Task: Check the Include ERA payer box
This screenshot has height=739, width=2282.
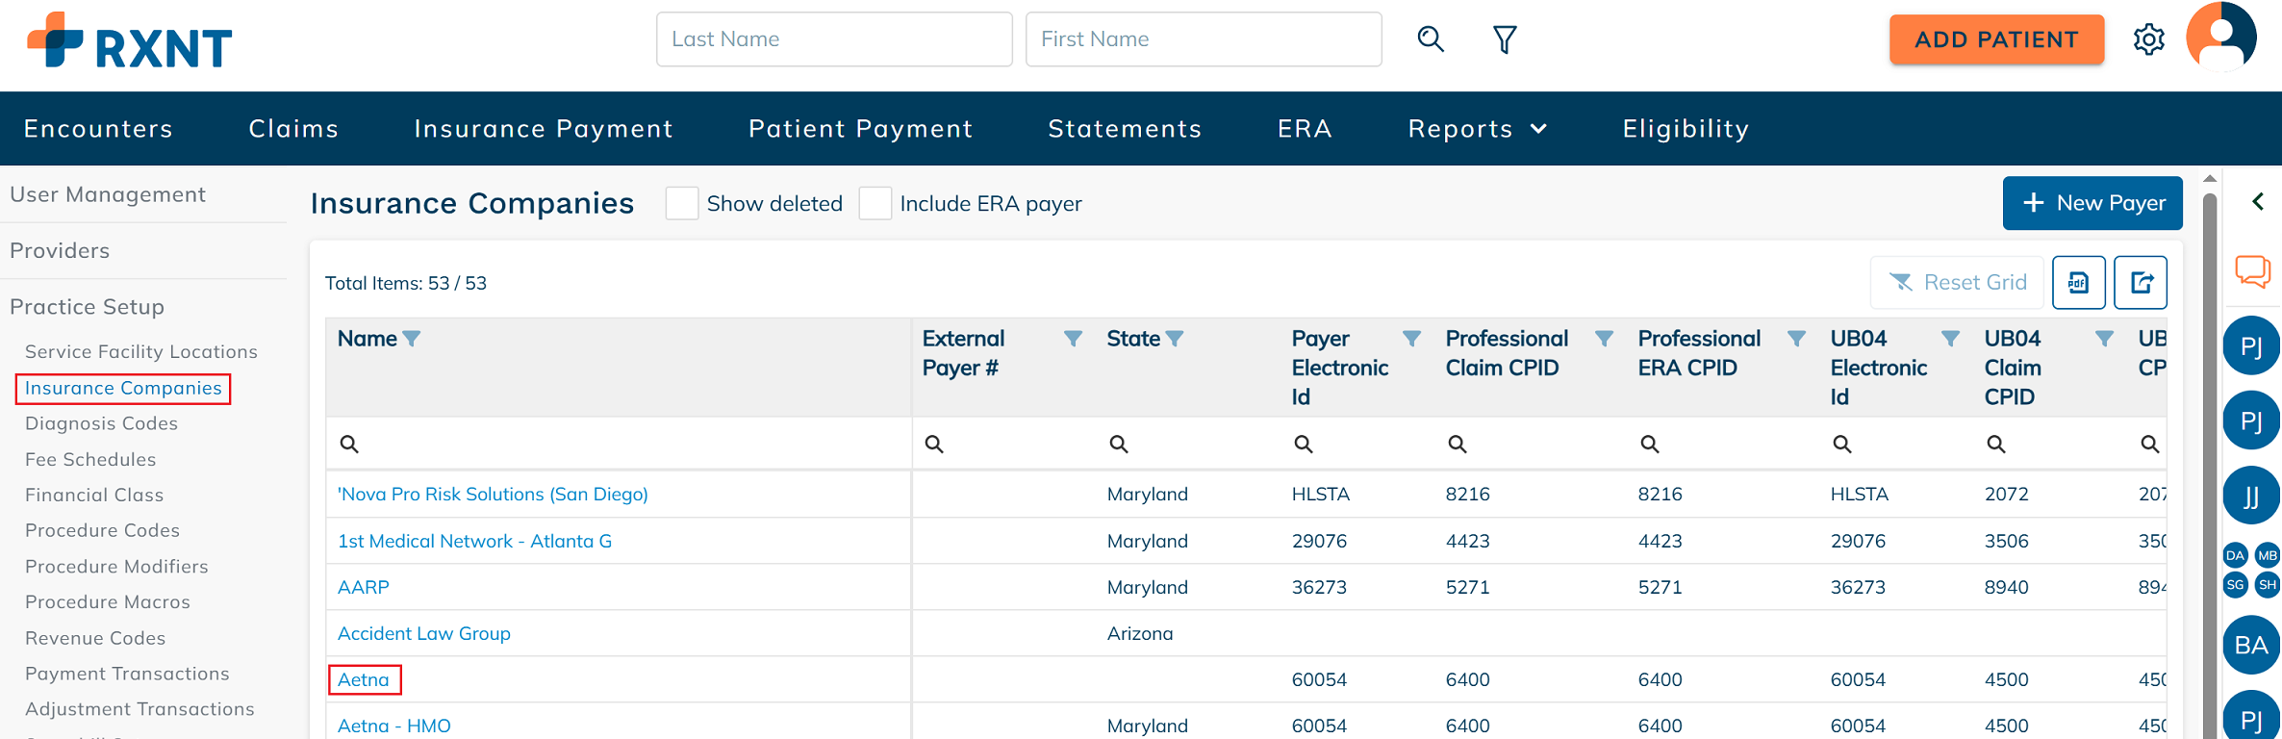Action: point(875,204)
